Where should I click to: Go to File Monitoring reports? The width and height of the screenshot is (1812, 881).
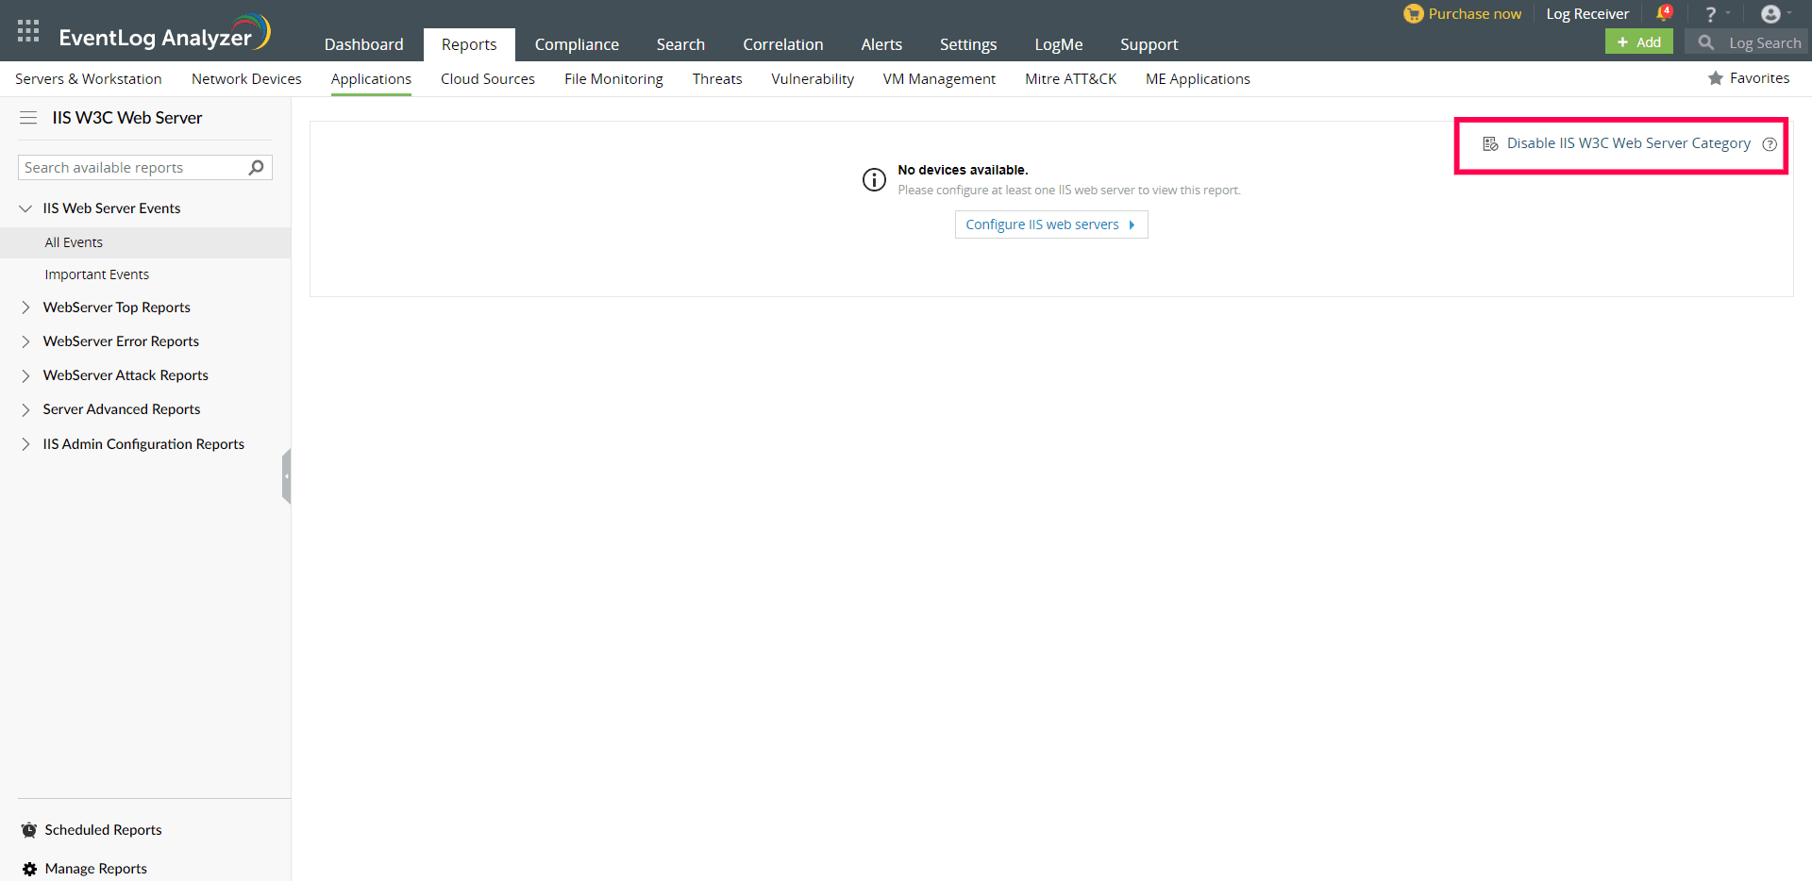(613, 79)
